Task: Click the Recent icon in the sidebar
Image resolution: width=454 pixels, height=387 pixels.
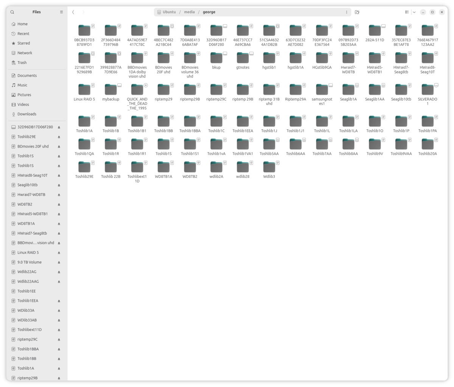Action: pos(12,33)
